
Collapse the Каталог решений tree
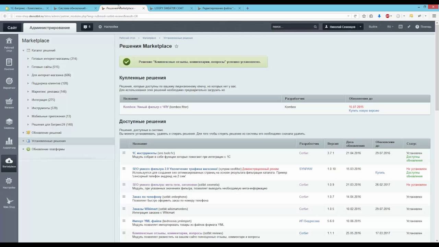[24, 50]
